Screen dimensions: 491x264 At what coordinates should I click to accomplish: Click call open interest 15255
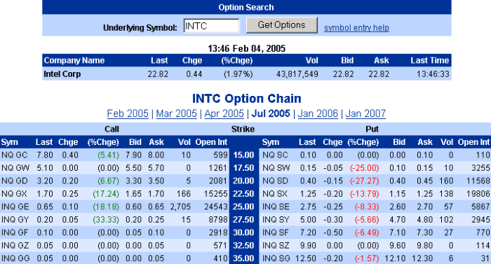click(x=215, y=194)
